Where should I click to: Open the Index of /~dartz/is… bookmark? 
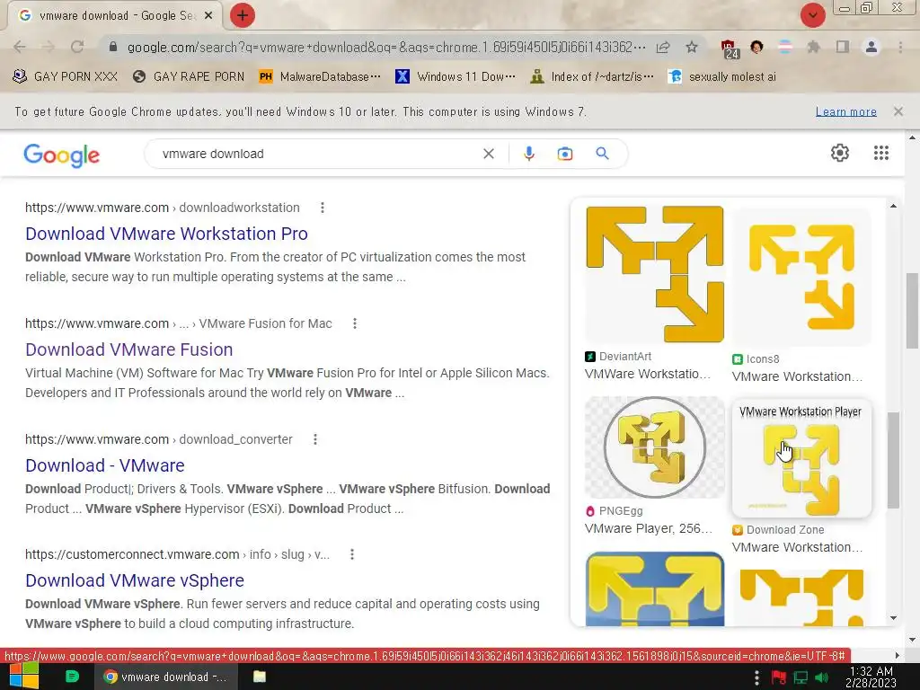click(x=591, y=76)
